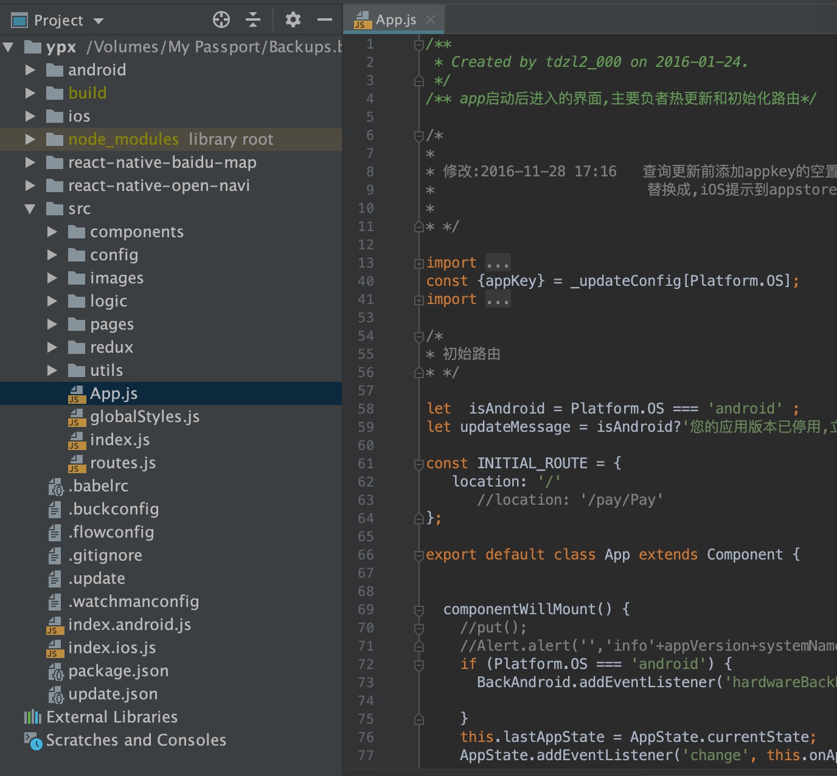Image resolution: width=837 pixels, height=776 pixels.
Task: Click the External Libraries bar-chart icon
Action: tap(32, 717)
